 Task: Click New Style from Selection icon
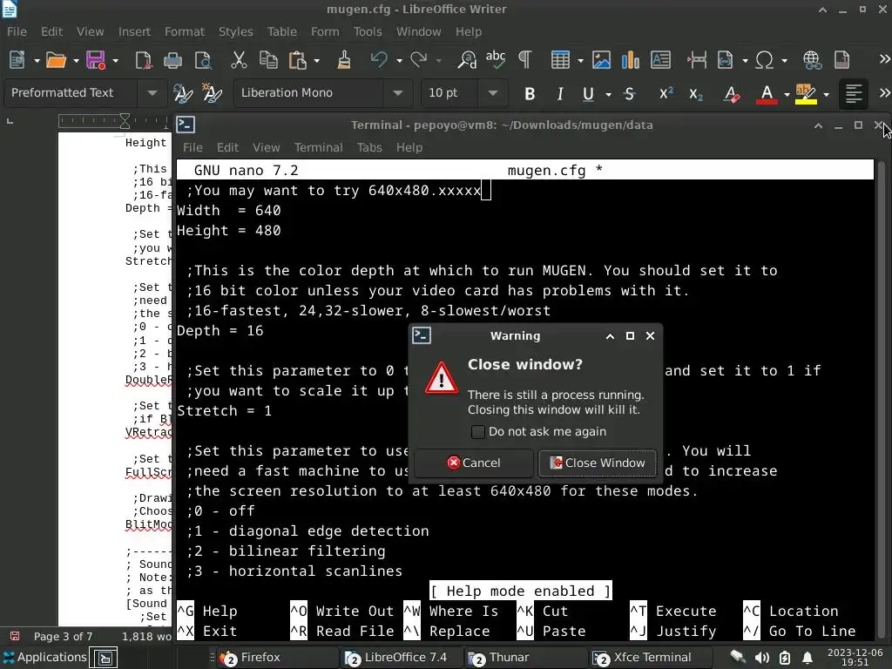213,92
